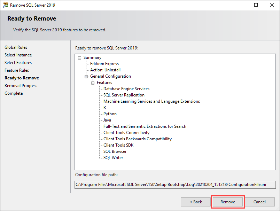Minimize the Remove SQL Server 2019 window
The height and width of the screenshot is (211, 280).
coord(240,5)
